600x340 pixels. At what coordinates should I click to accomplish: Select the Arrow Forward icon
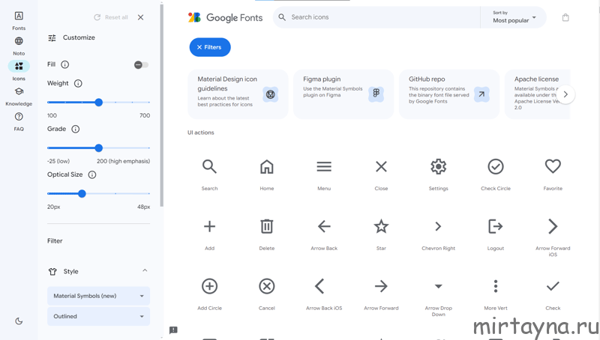[381, 286]
